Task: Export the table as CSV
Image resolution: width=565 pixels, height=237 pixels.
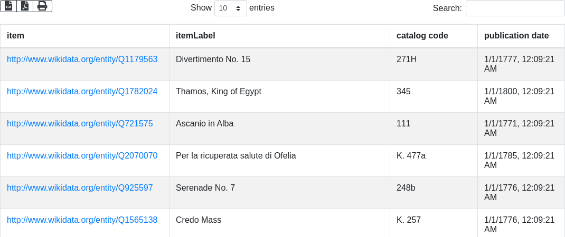Action: click(x=8, y=6)
